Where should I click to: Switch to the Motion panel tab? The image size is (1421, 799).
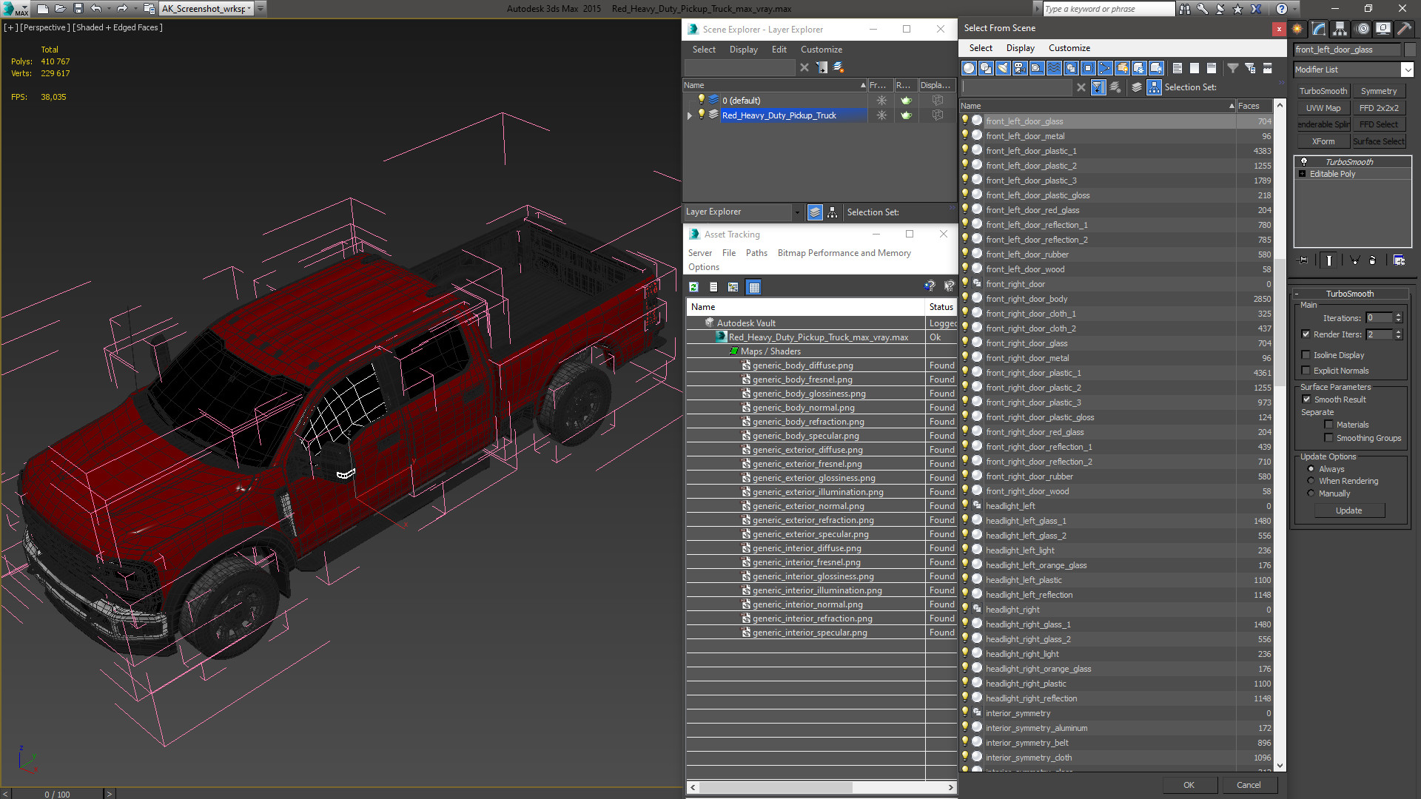pyautogui.click(x=1362, y=29)
